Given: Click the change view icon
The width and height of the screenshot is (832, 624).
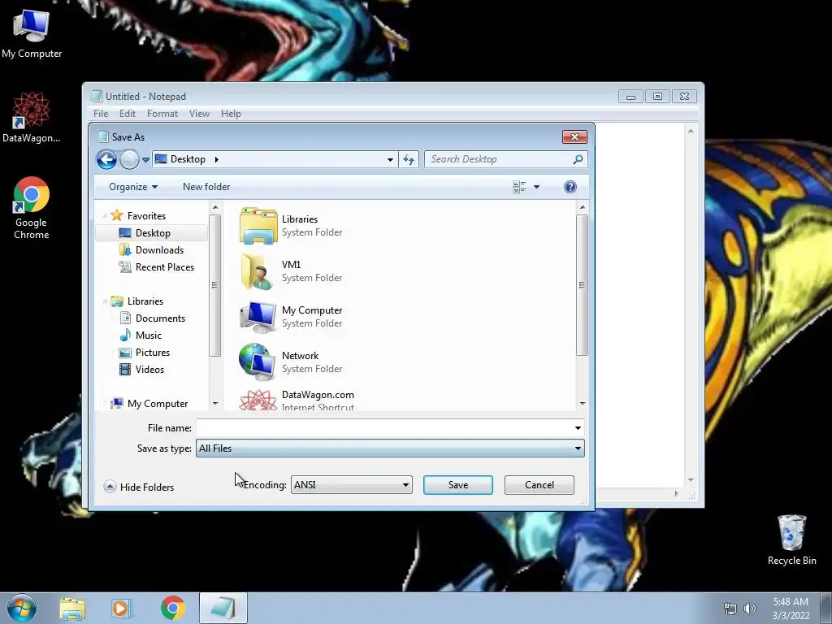Looking at the screenshot, I should [519, 187].
